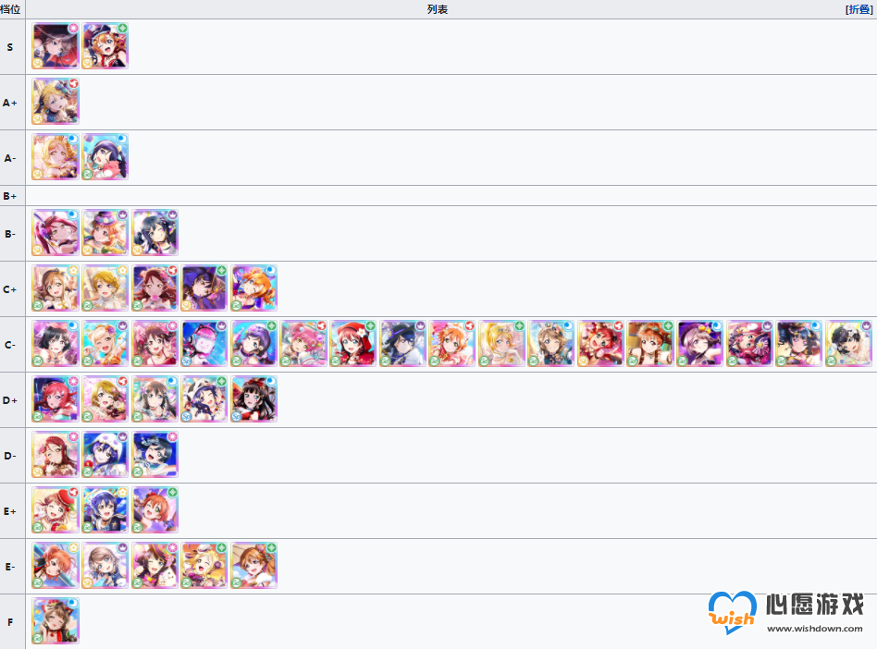Open the first card in tier C-

[56, 343]
